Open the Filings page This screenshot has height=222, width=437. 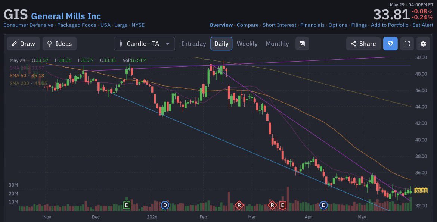tap(359, 25)
